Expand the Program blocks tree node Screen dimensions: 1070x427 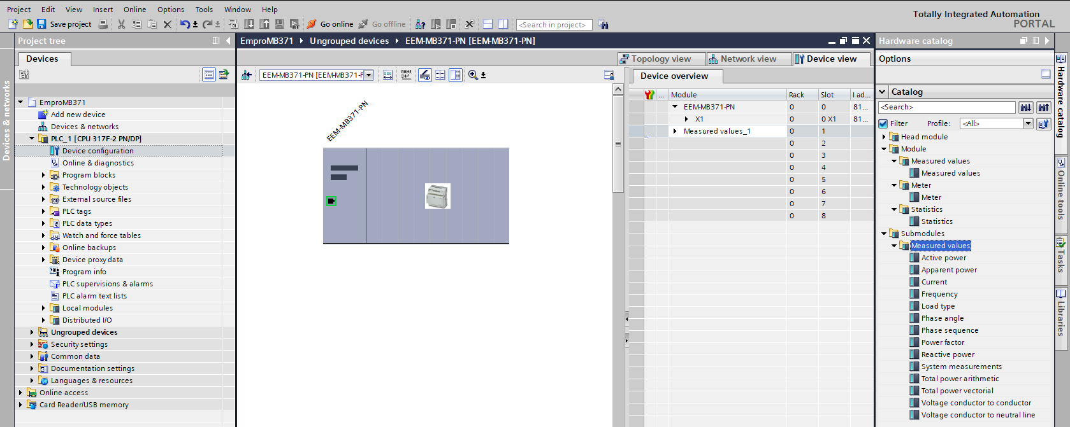tap(43, 175)
